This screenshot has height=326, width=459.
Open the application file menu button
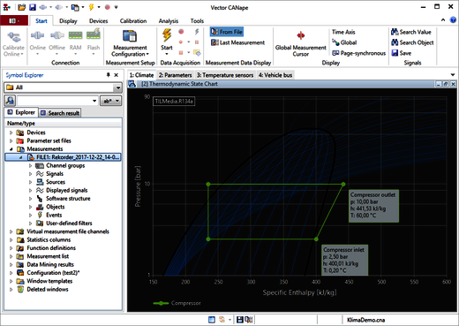click(x=14, y=20)
